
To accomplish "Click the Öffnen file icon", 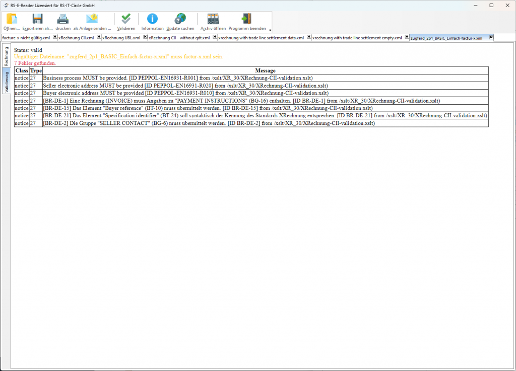I will click(12, 19).
